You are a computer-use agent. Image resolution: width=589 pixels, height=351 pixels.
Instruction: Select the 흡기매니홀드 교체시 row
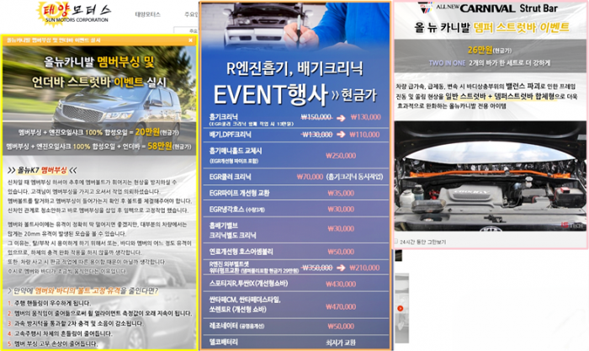click(x=295, y=155)
